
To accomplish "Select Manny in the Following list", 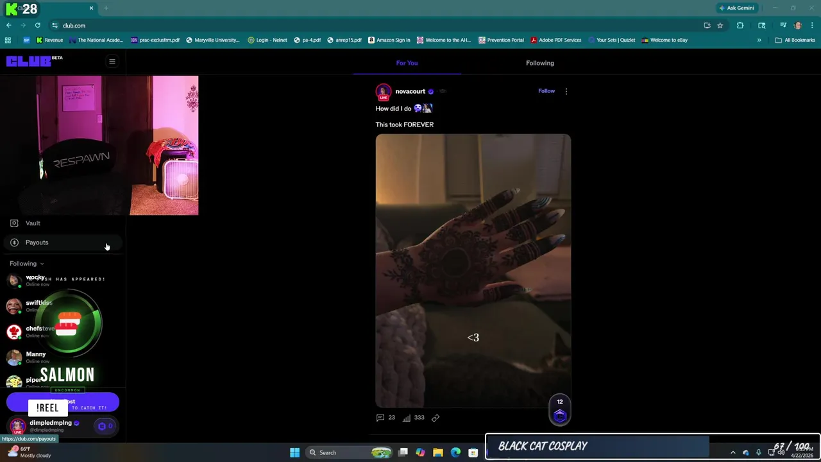I will tap(35, 357).
